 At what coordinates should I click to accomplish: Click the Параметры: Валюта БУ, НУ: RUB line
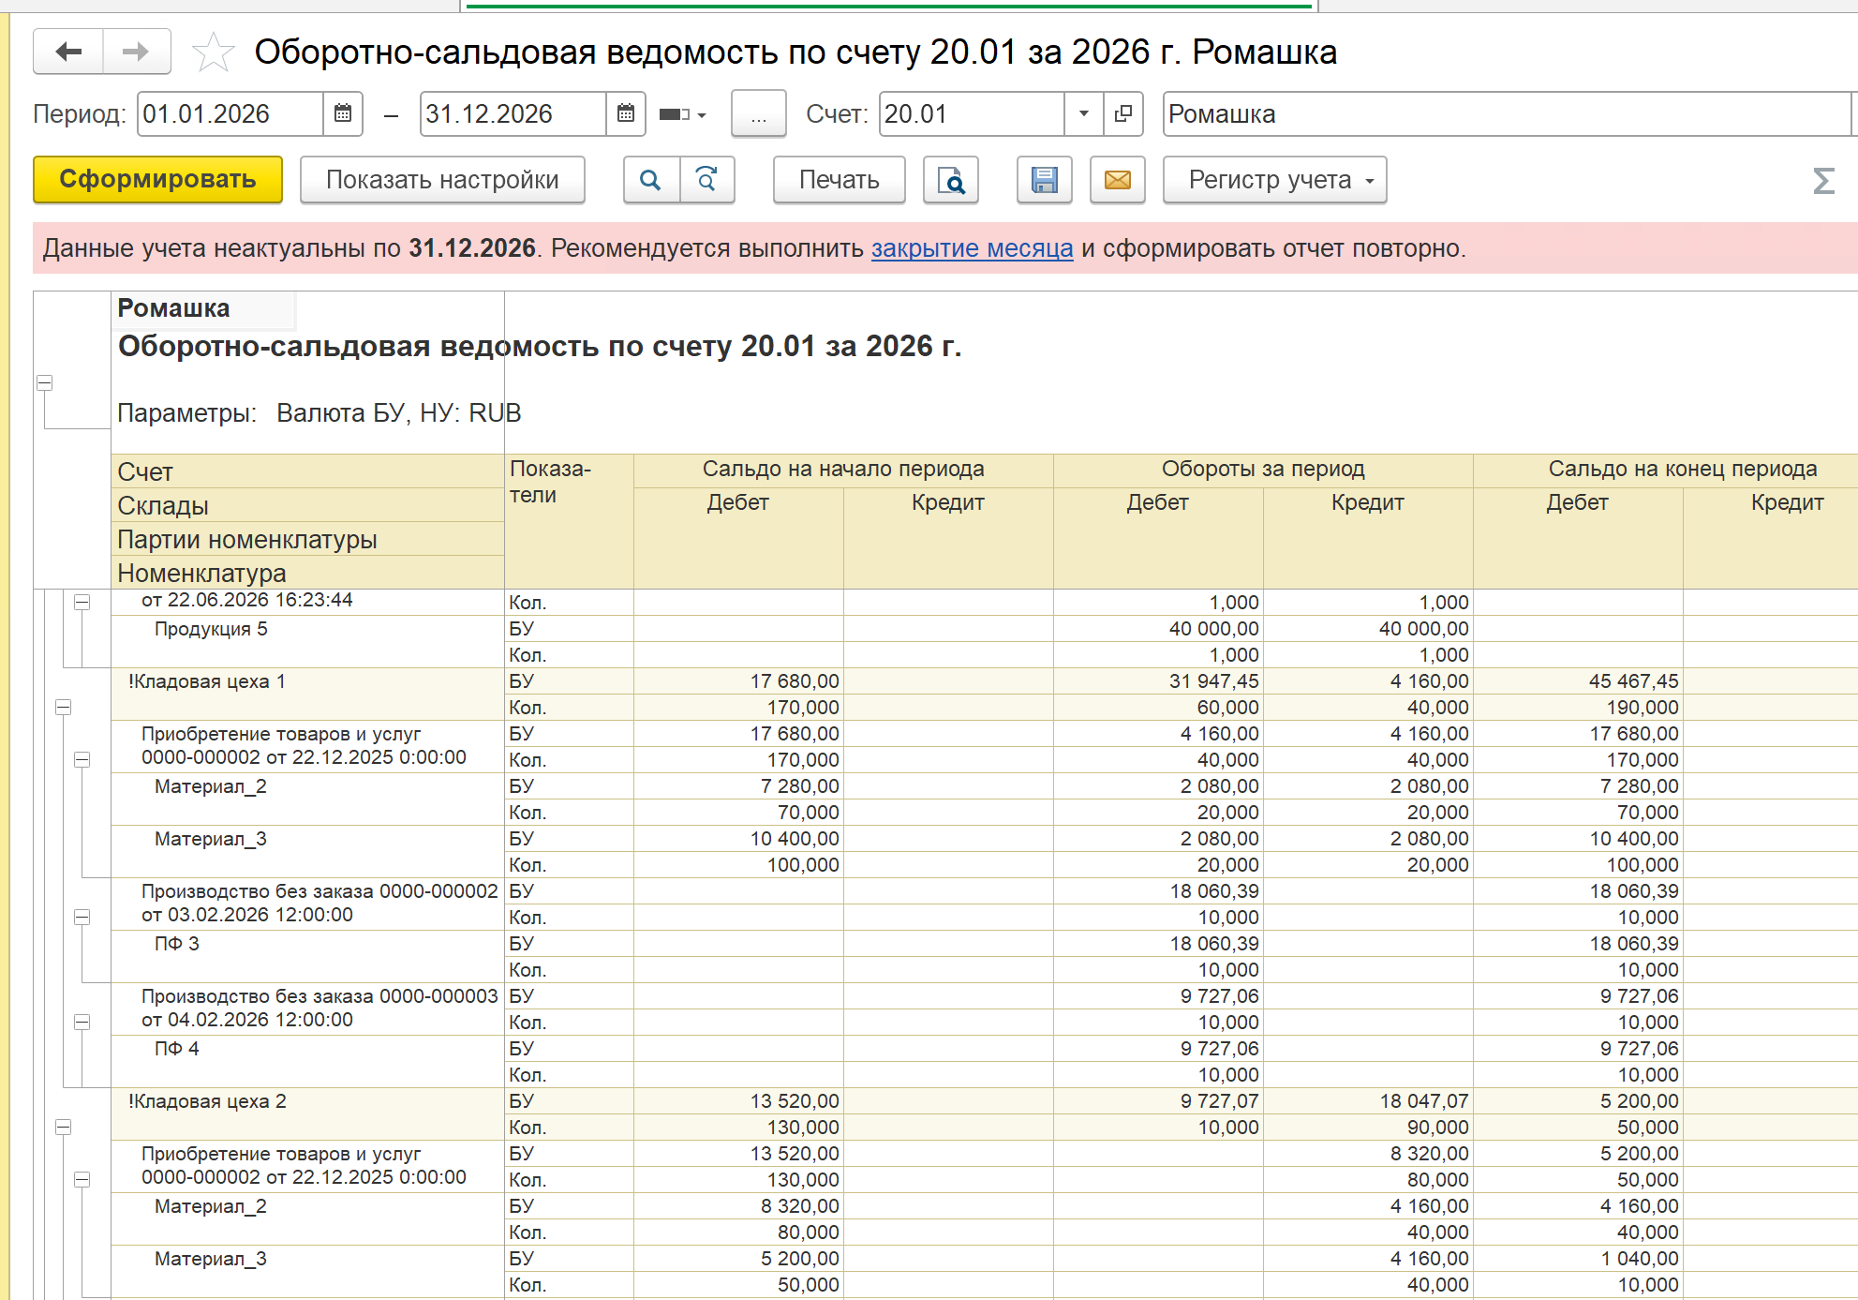coord(319,413)
